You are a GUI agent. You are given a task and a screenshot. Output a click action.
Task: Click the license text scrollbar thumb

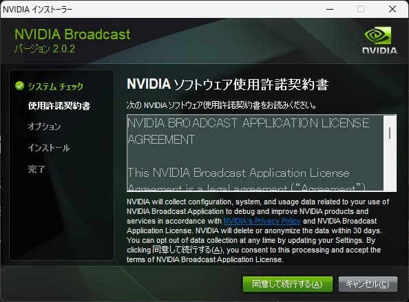click(x=390, y=133)
